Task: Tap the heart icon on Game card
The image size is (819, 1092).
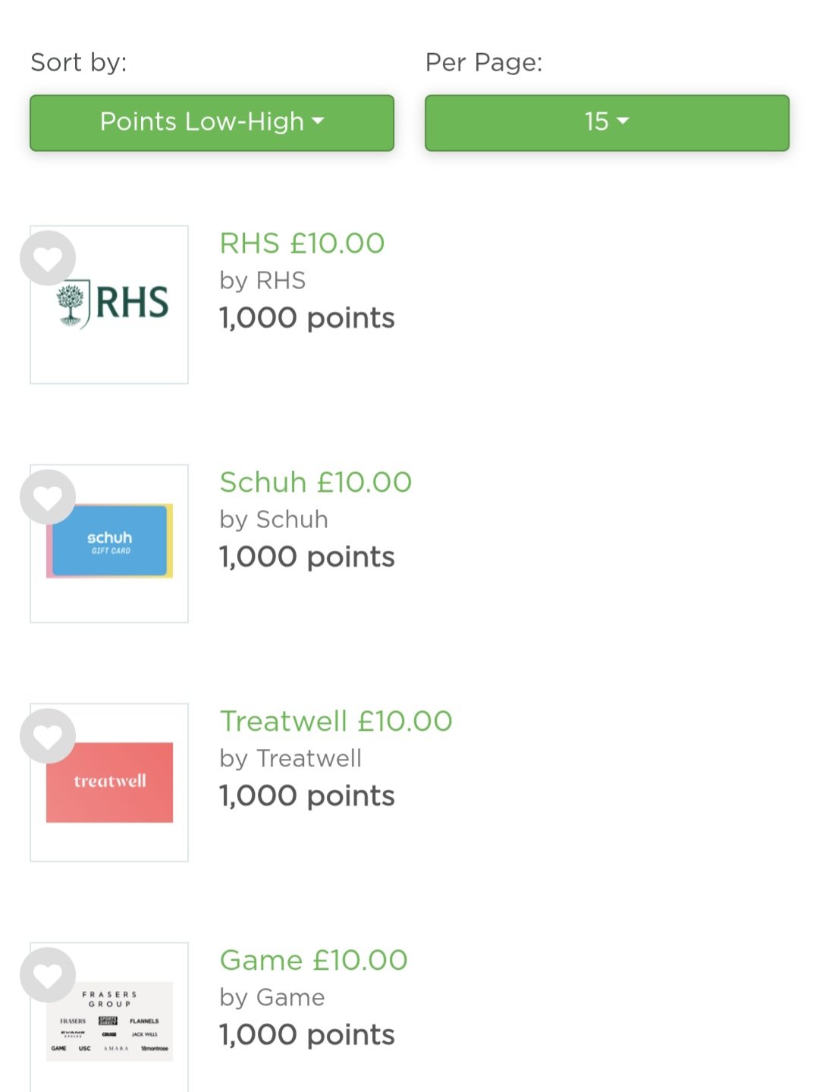Action: (x=48, y=975)
